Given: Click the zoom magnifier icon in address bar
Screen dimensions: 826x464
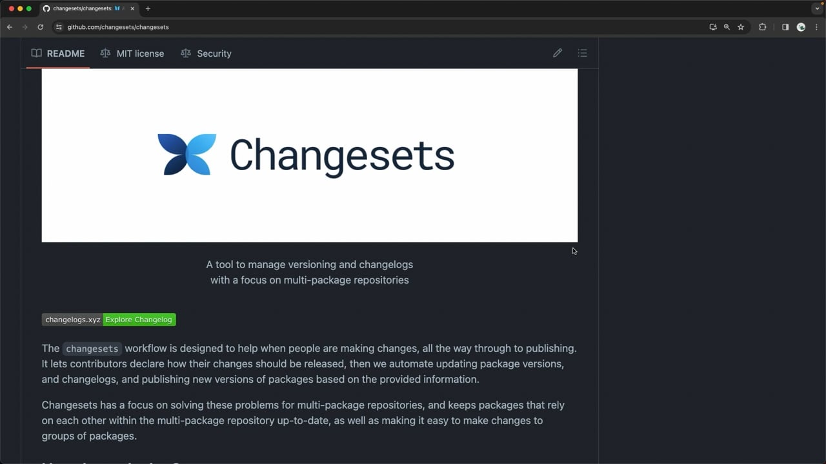Looking at the screenshot, I should (x=727, y=27).
